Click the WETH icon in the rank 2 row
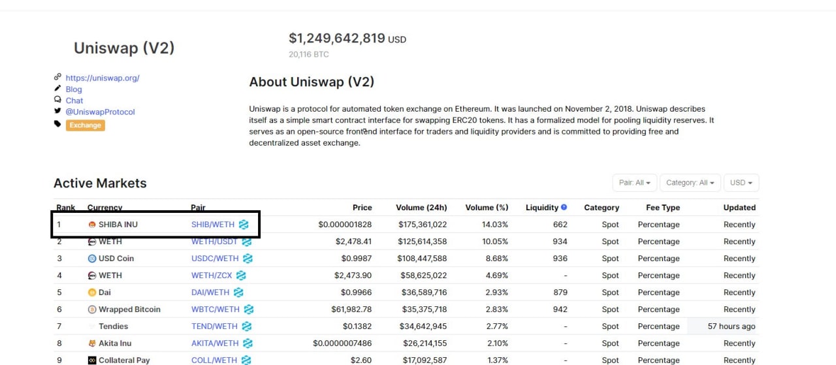The width and height of the screenshot is (836, 365). coord(92,242)
